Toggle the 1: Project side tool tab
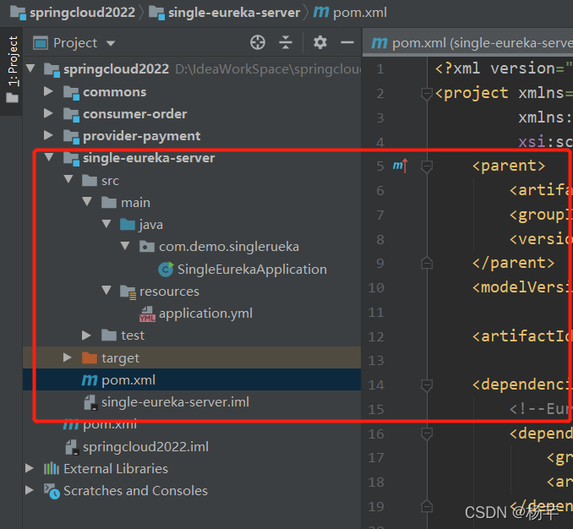The height and width of the screenshot is (529, 573). click(13, 61)
